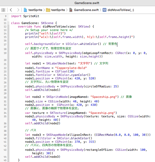
Task: Click "CGSize" on line 31
Action: (x=53, y=101)
